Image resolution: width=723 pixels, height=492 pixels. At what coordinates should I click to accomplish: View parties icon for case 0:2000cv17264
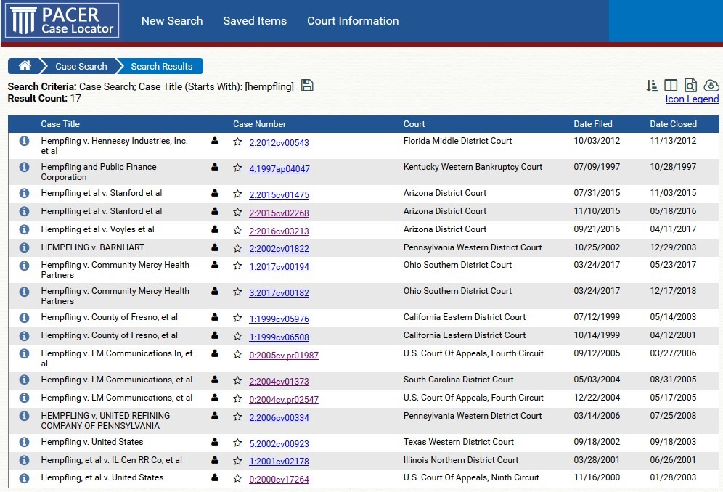click(x=215, y=478)
